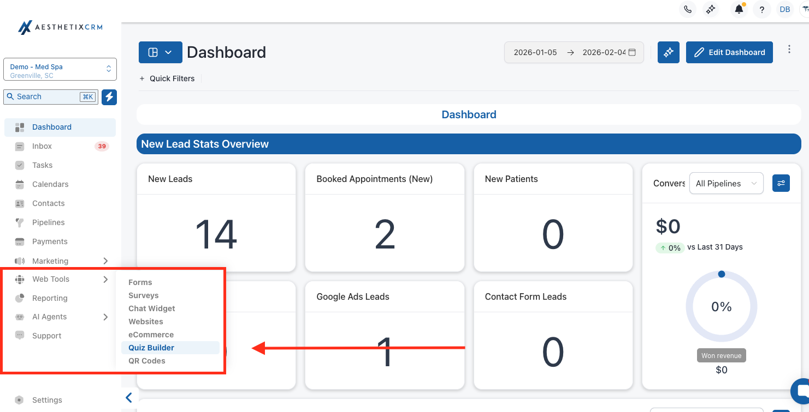Select Forms in the Web Tools submenu
The width and height of the screenshot is (809, 412).
point(140,282)
